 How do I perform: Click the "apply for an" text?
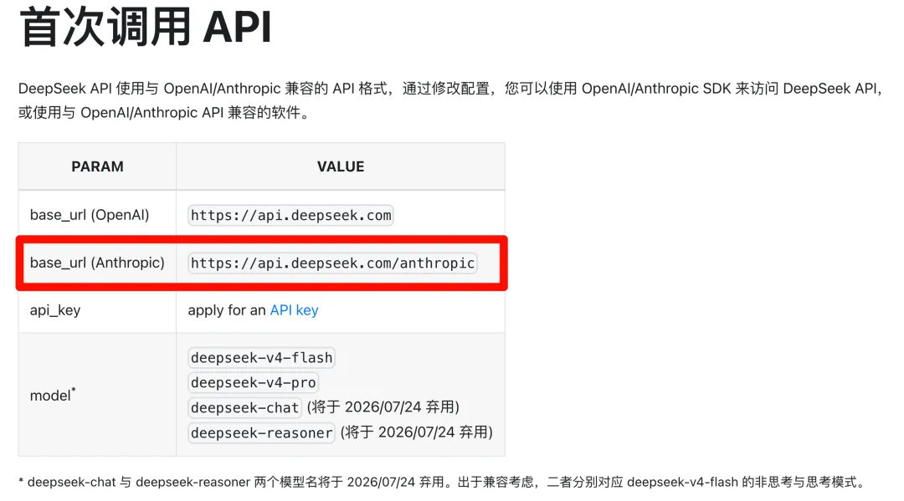(227, 310)
